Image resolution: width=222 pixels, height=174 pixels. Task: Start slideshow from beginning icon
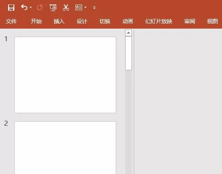53,8
